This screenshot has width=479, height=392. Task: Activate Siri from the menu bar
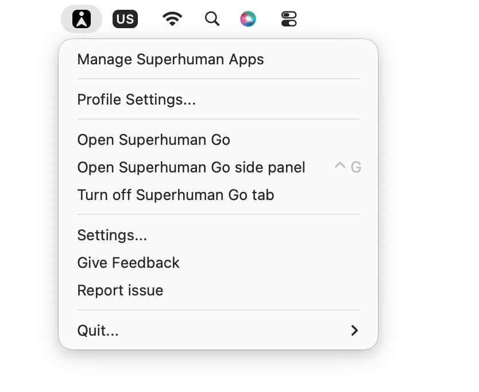(248, 19)
